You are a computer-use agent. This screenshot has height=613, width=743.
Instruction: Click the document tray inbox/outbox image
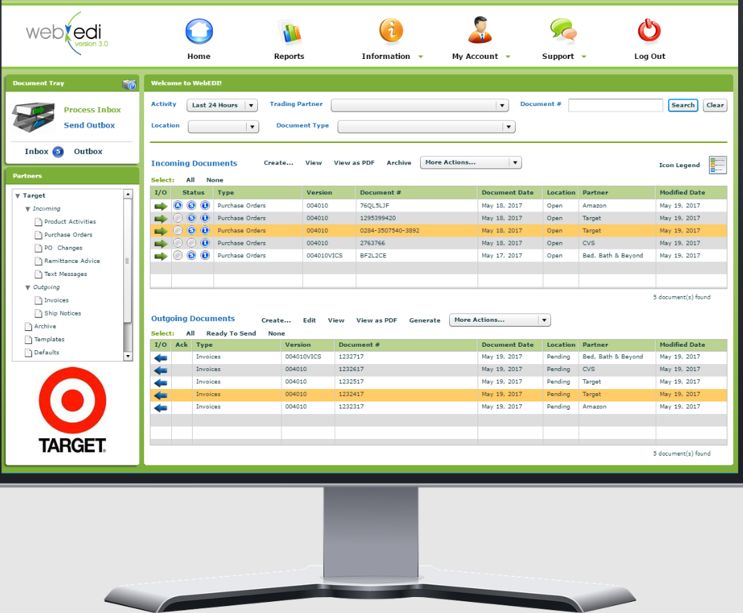(x=33, y=117)
